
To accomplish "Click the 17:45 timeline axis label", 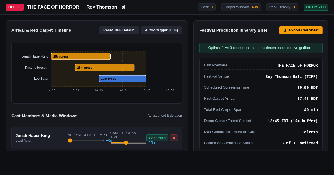I will pos(51,90).
